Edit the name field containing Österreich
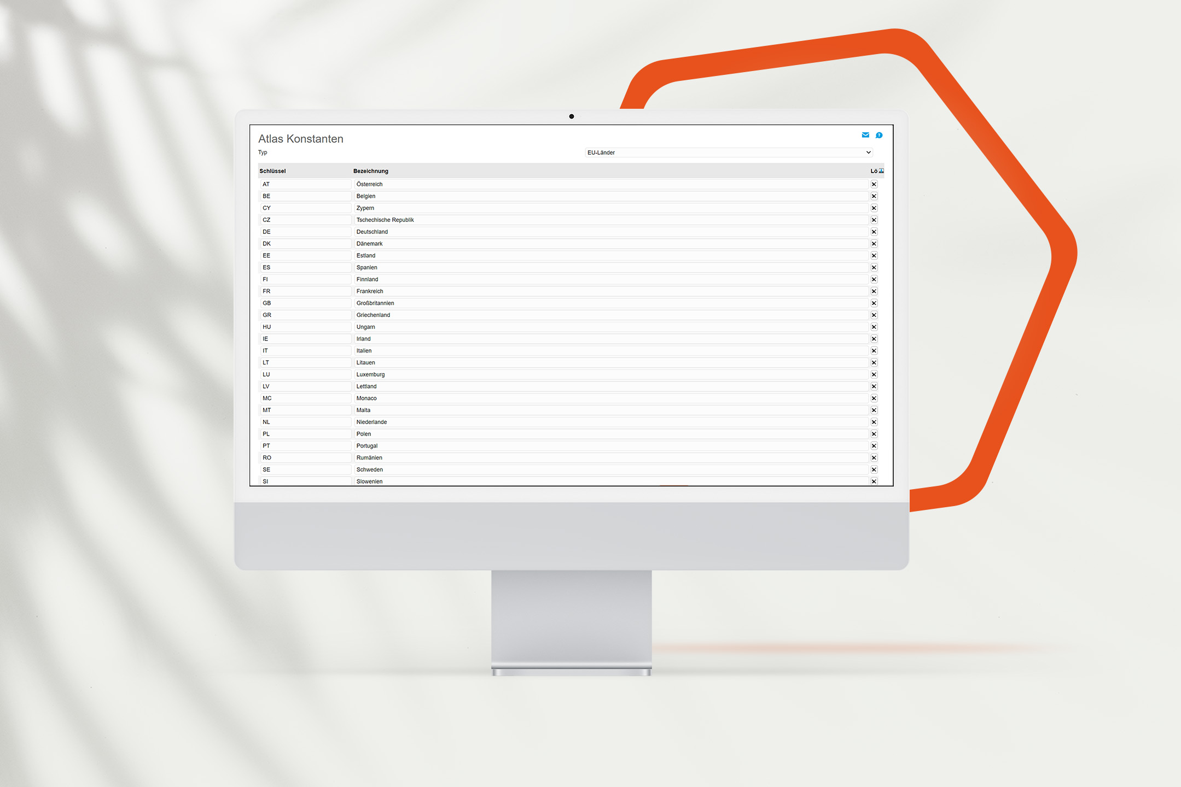 pos(611,184)
